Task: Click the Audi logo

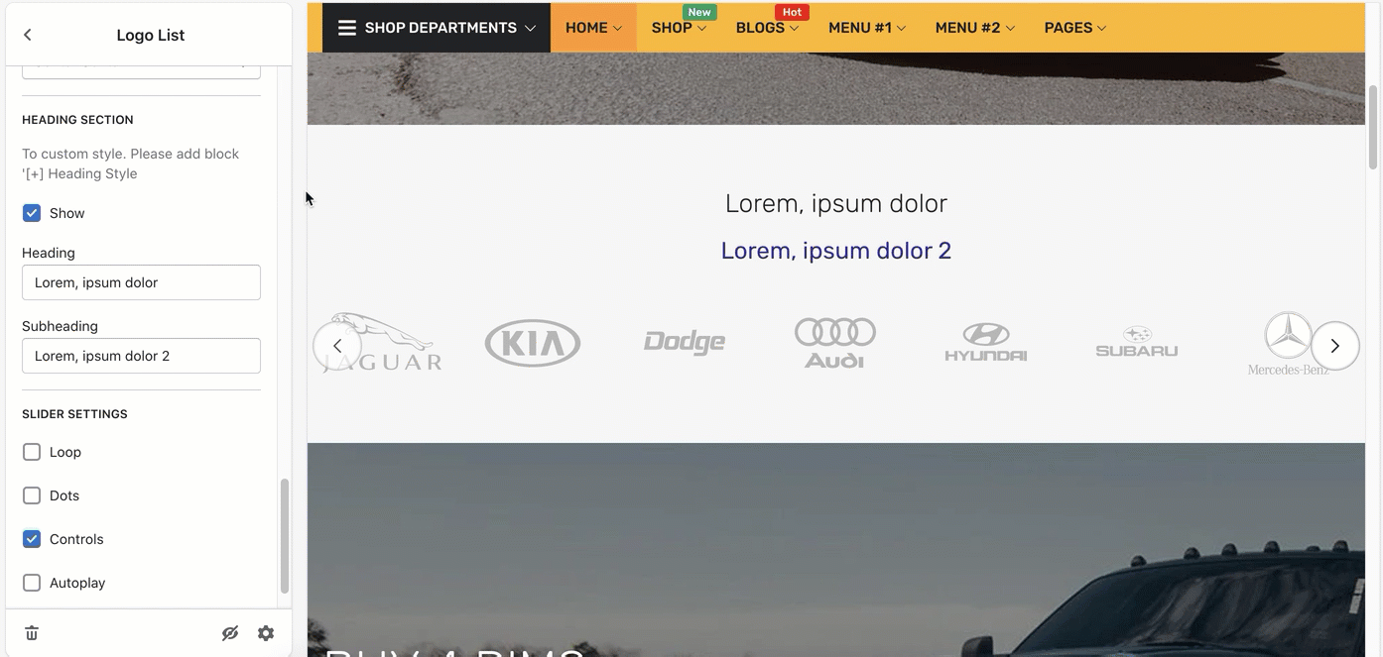Action: tap(835, 343)
